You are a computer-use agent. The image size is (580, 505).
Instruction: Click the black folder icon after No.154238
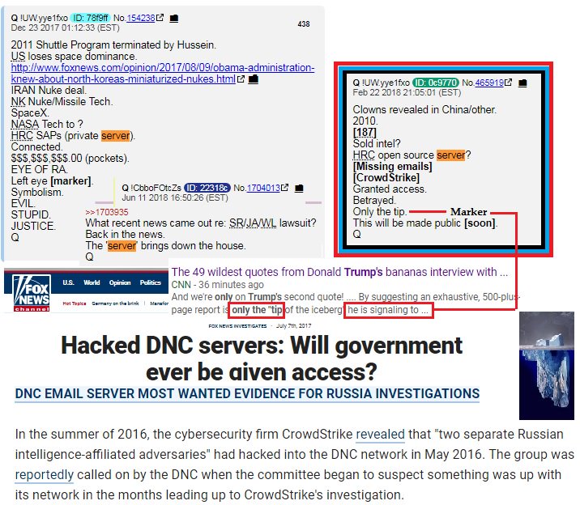coord(174,18)
